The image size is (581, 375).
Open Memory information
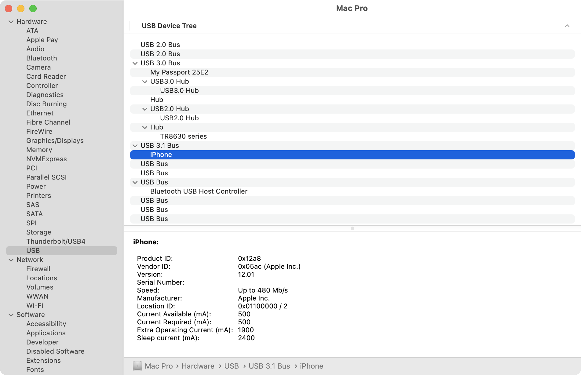click(39, 150)
